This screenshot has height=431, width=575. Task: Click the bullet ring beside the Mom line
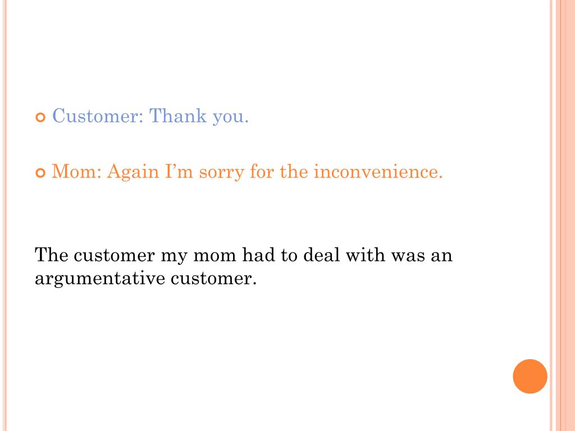40,173
